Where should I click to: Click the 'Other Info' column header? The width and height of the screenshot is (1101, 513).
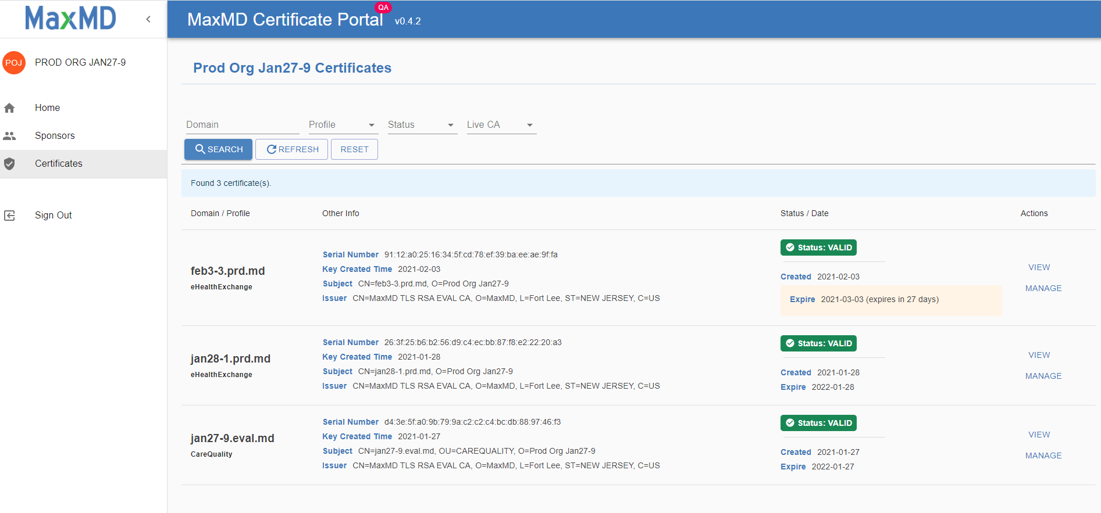340,214
